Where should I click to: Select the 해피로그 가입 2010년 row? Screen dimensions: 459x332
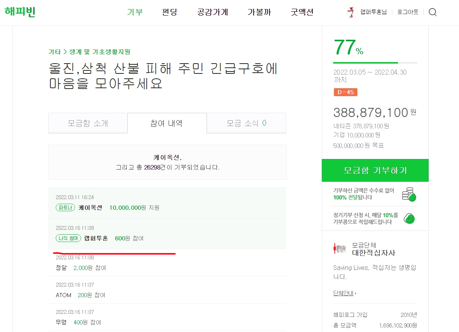coord(375,315)
